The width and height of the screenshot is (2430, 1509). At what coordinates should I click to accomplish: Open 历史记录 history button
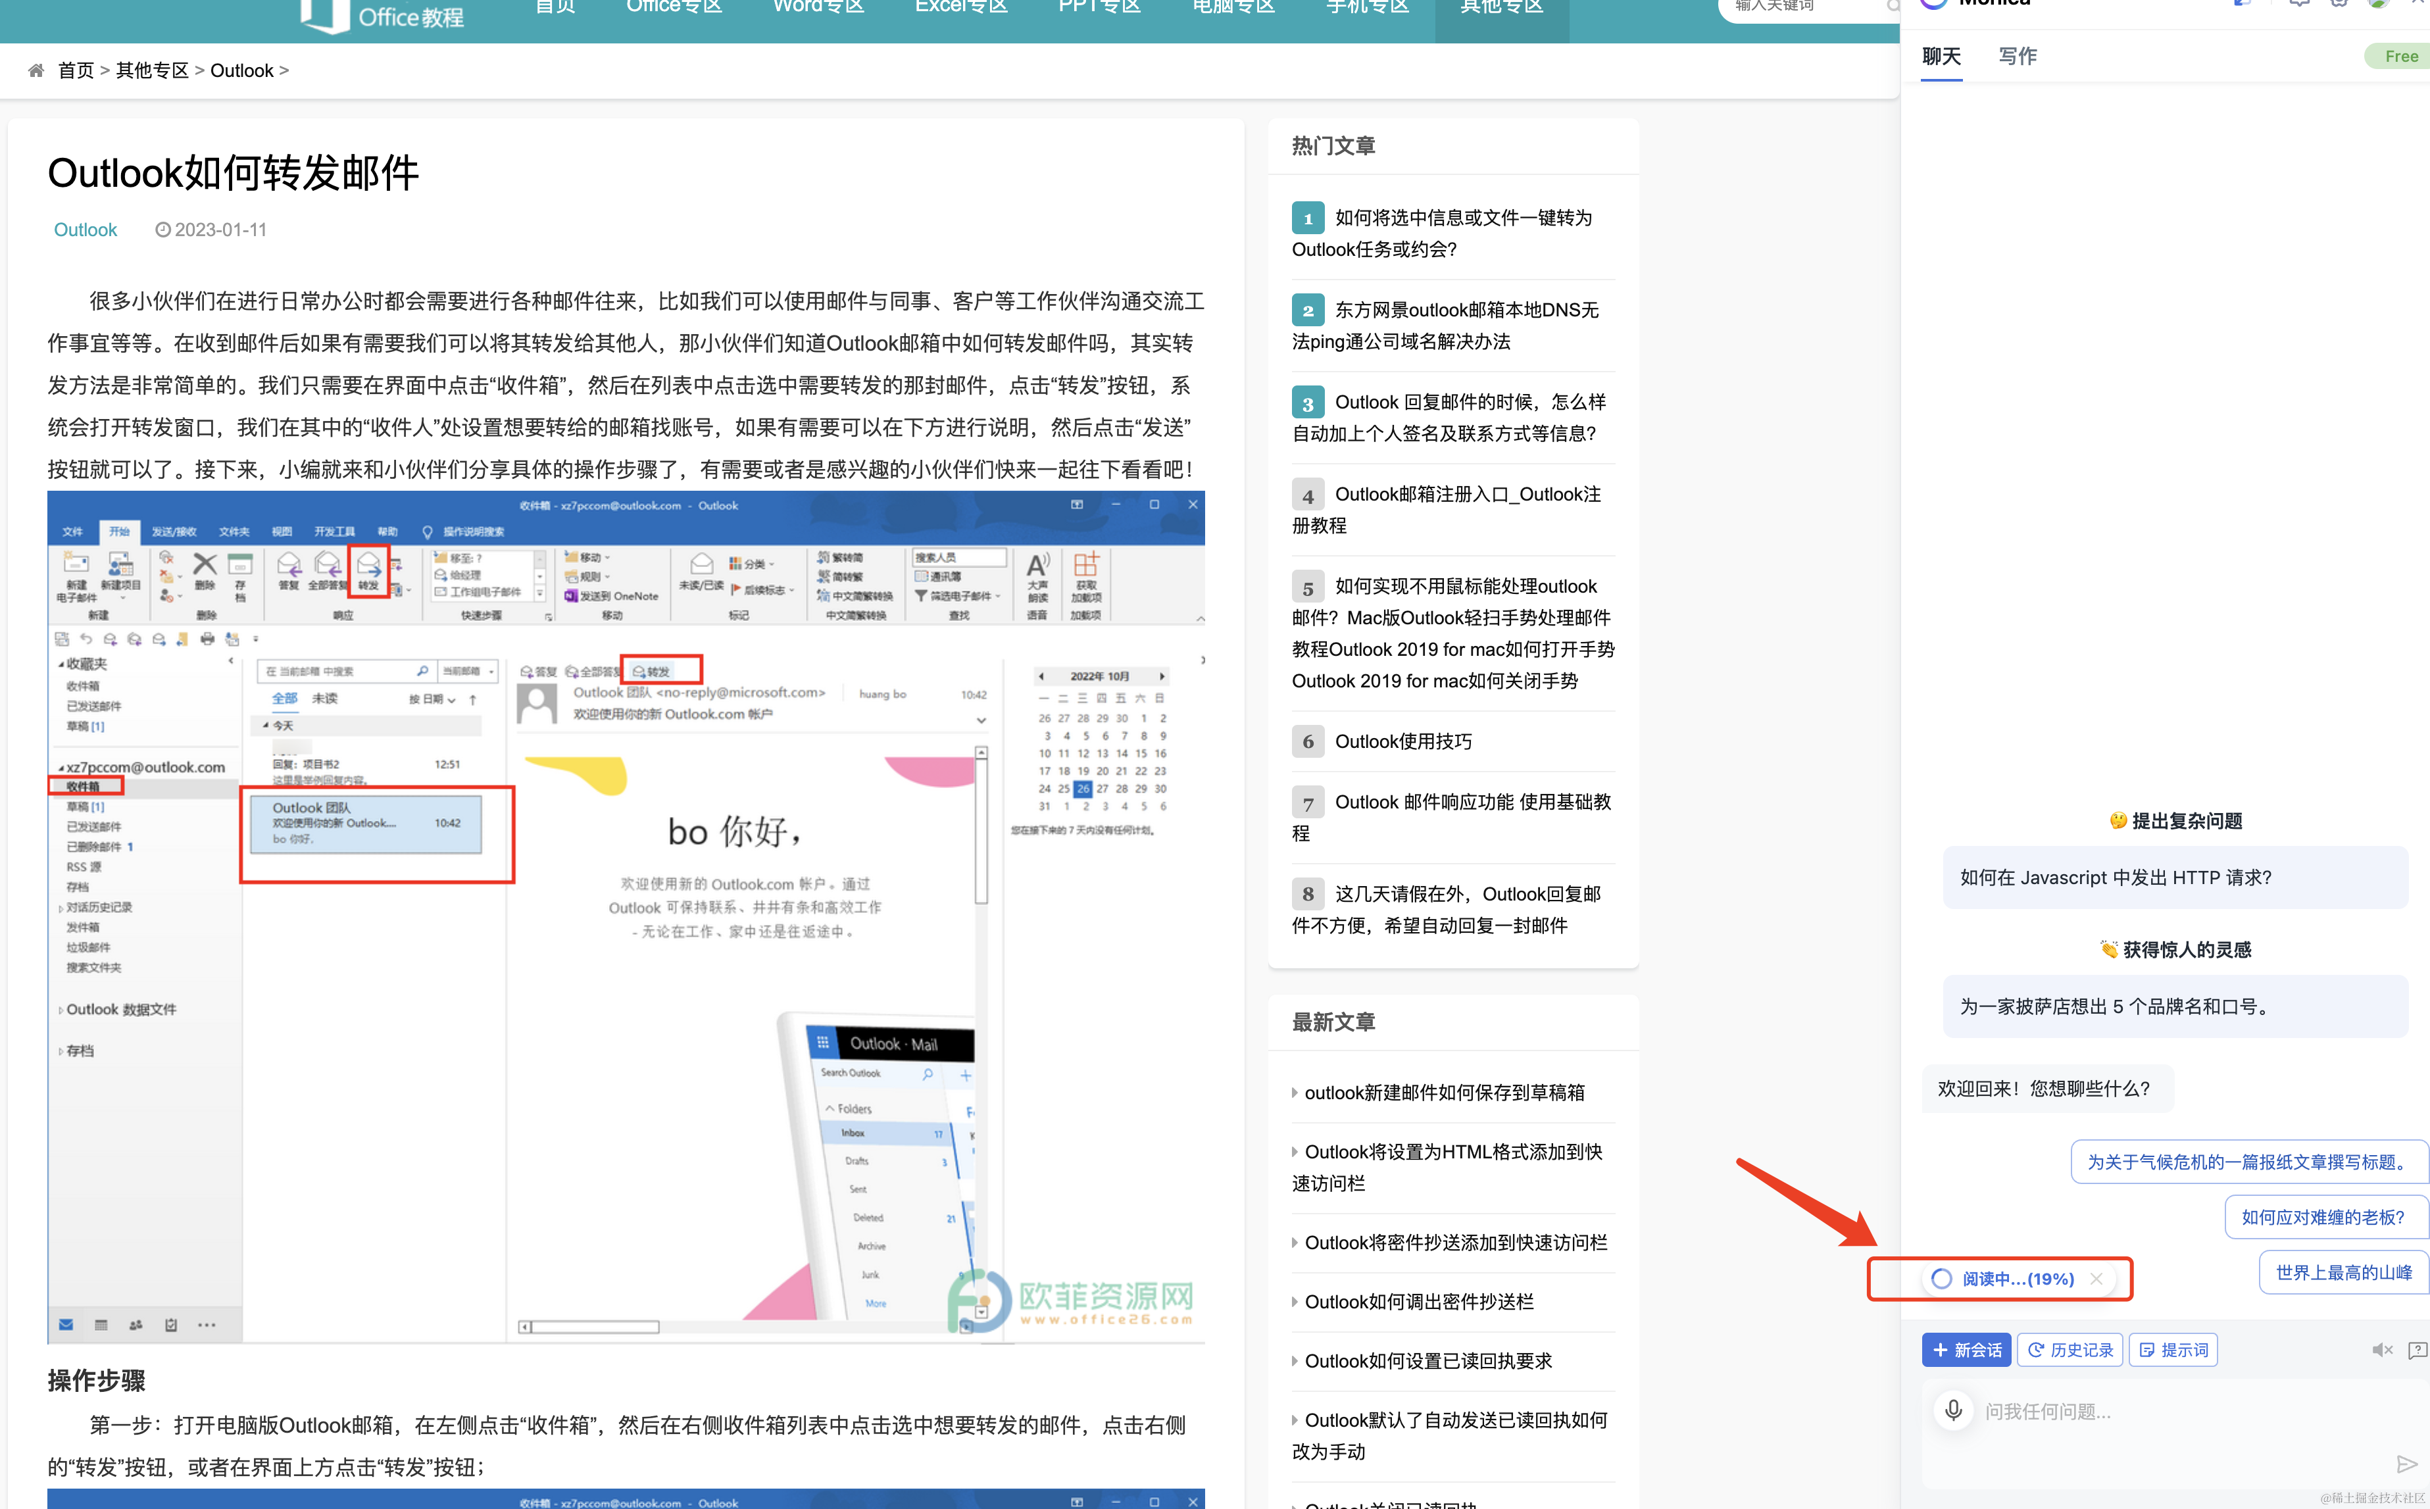(2070, 1350)
